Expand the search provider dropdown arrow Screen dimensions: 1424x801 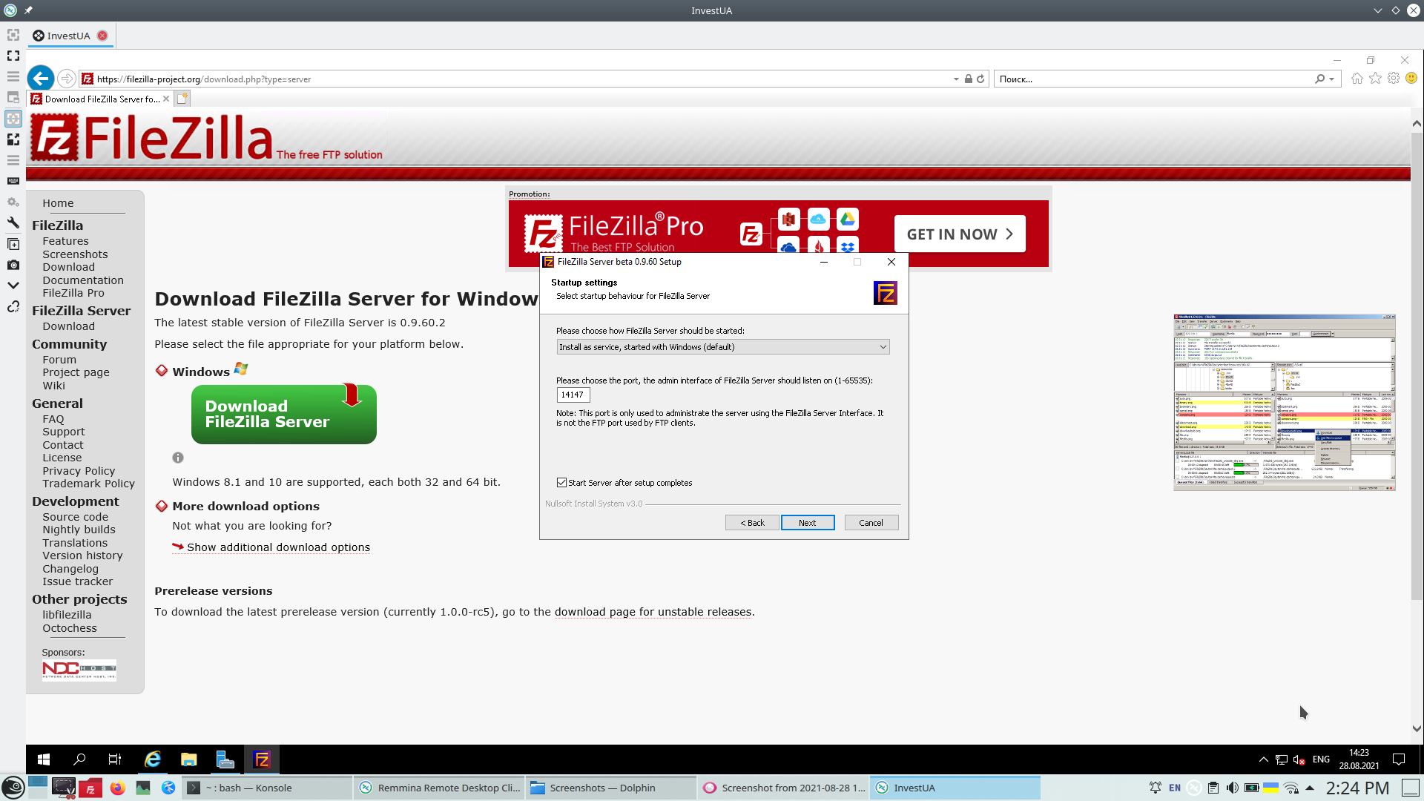click(1332, 79)
